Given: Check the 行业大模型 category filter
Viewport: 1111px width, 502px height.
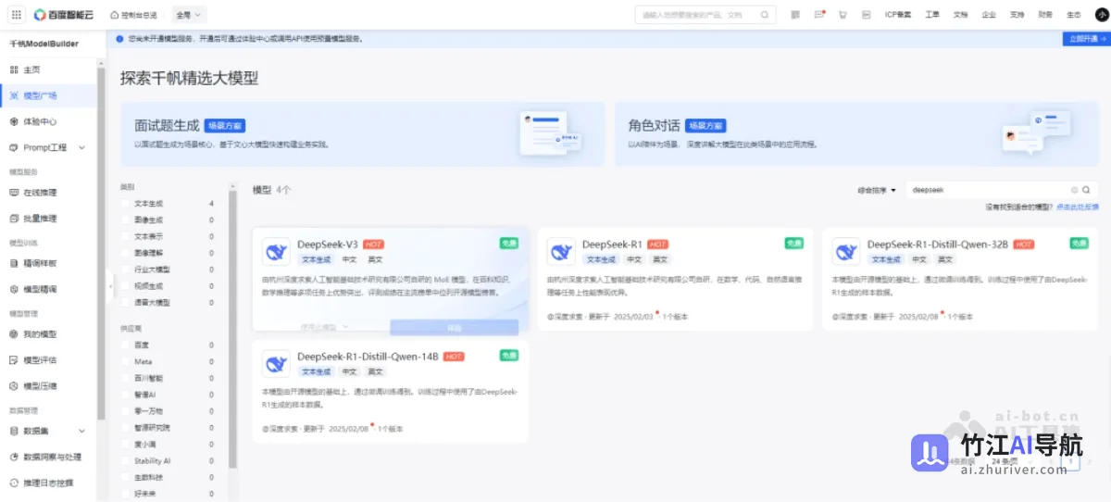Looking at the screenshot, I should 126,270.
